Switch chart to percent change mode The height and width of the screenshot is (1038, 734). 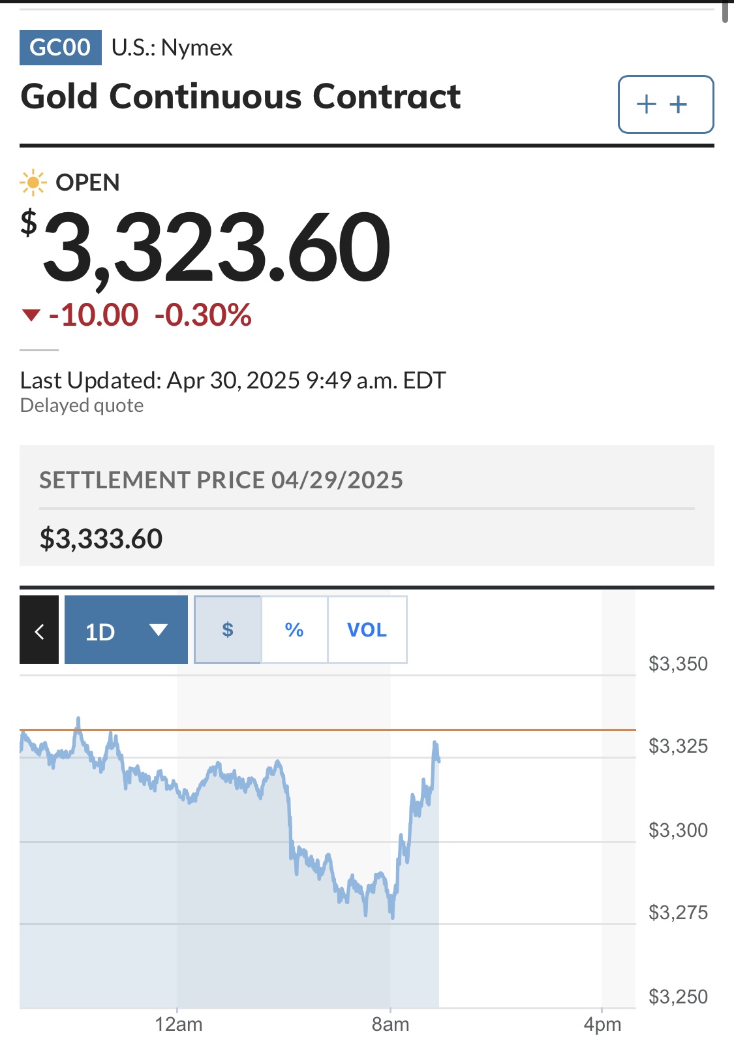294,630
